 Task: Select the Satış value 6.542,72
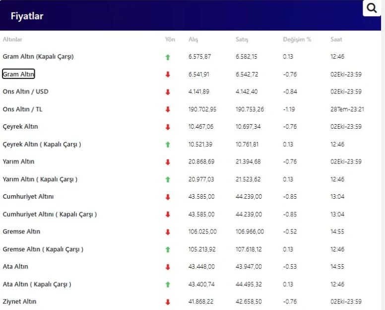coord(247,74)
